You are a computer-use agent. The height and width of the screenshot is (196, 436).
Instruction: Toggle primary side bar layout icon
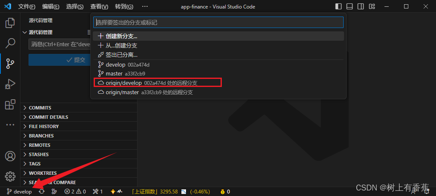338,6
